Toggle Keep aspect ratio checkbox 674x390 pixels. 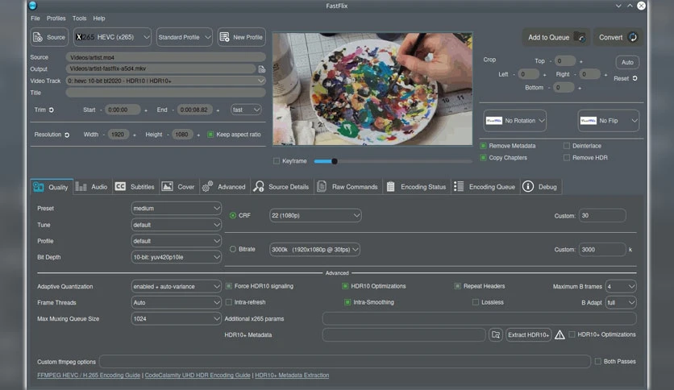tap(210, 135)
